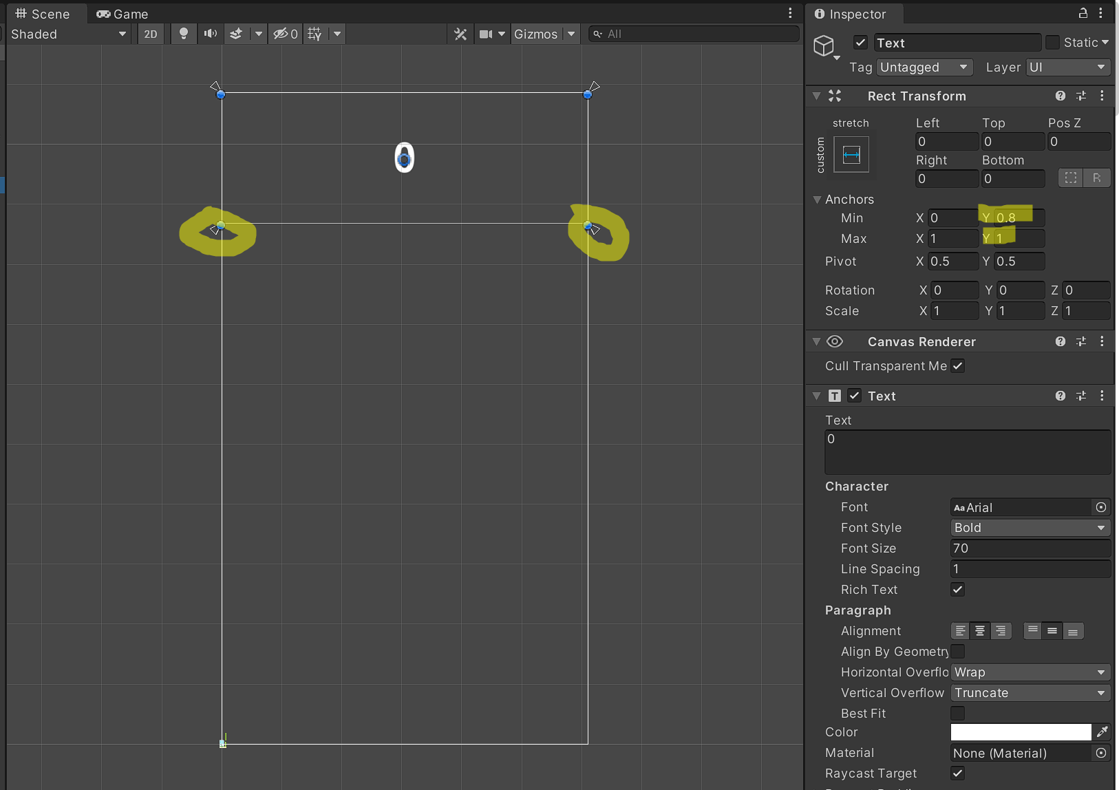Open the Font Style dropdown
Screen dimensions: 1119x790
(1030, 528)
